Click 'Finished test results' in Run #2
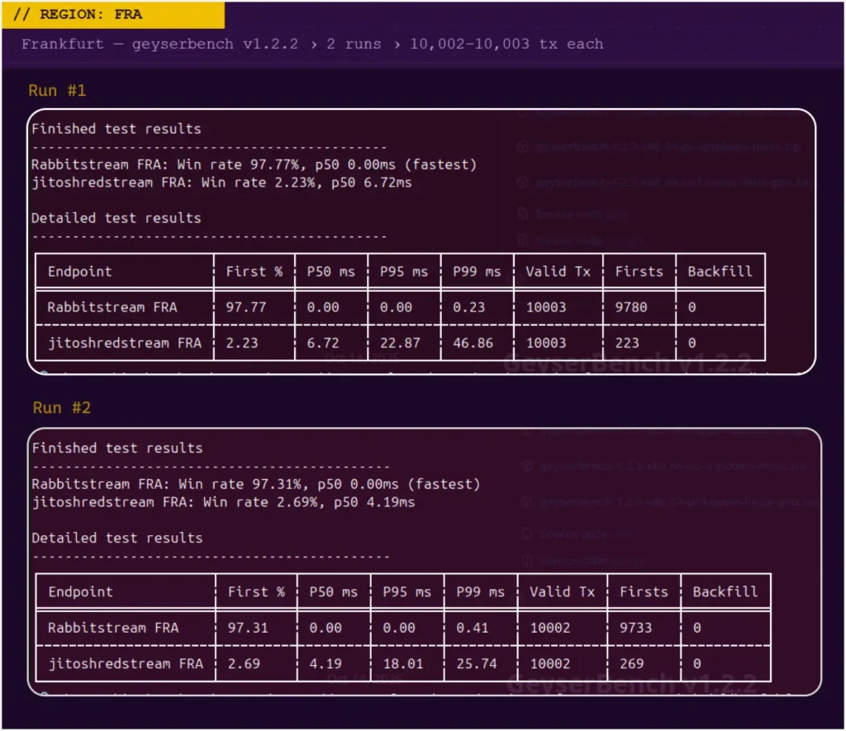 pyautogui.click(x=117, y=449)
